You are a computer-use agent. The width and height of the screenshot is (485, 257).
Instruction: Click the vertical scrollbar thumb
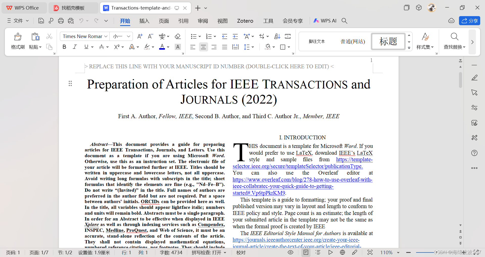point(460,80)
